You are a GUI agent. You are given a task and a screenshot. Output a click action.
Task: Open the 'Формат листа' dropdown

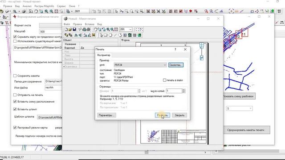[x=51, y=25]
